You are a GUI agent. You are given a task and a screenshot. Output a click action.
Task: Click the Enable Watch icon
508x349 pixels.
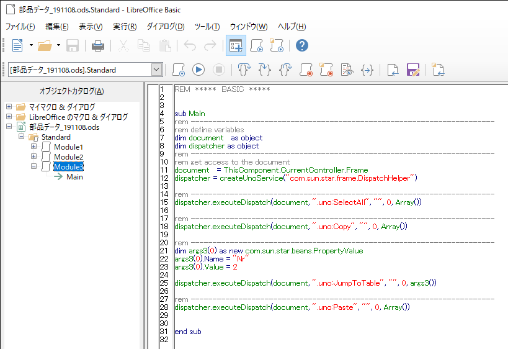pos(347,70)
